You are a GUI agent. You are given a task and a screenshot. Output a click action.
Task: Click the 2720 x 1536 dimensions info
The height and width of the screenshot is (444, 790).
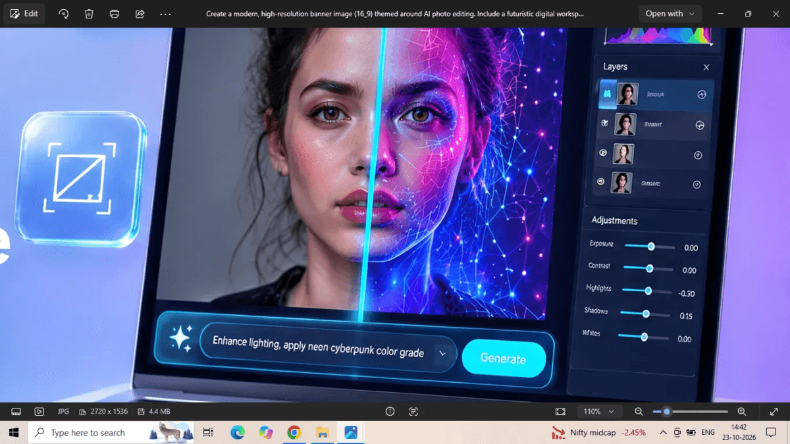click(103, 412)
